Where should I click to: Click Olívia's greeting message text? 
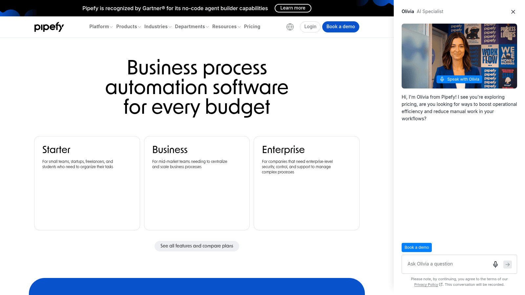tap(459, 108)
